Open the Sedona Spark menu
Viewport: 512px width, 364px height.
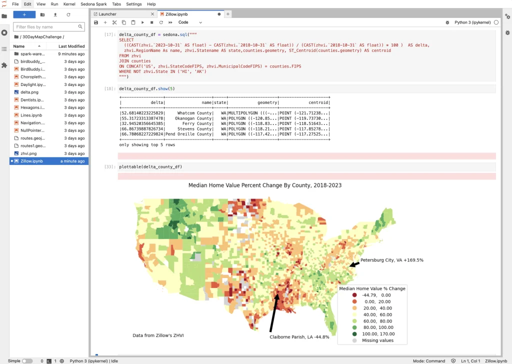coord(93,4)
